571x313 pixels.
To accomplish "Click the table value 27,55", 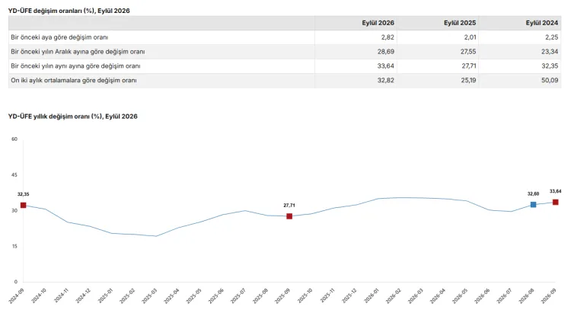I will [468, 52].
